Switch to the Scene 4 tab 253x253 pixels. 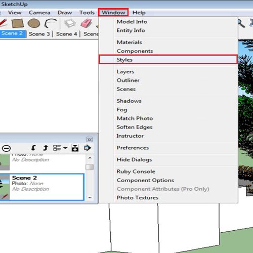point(66,34)
